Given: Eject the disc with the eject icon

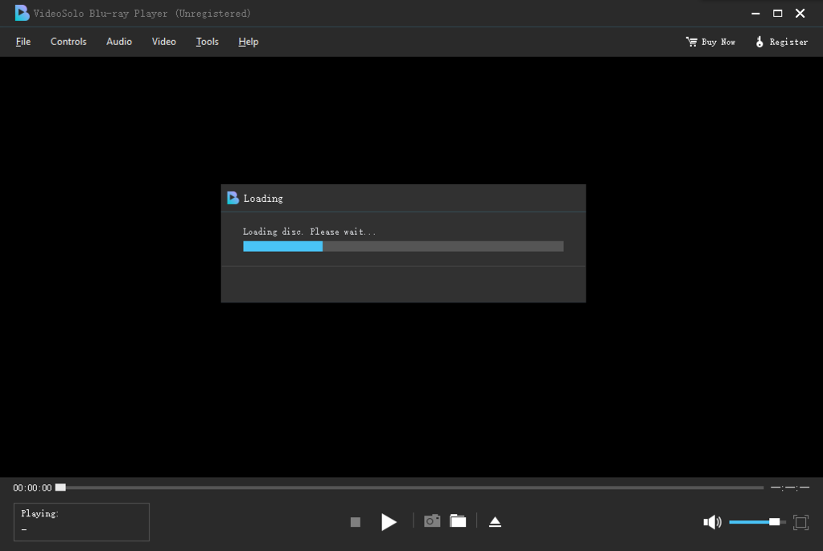Looking at the screenshot, I should 495,521.
